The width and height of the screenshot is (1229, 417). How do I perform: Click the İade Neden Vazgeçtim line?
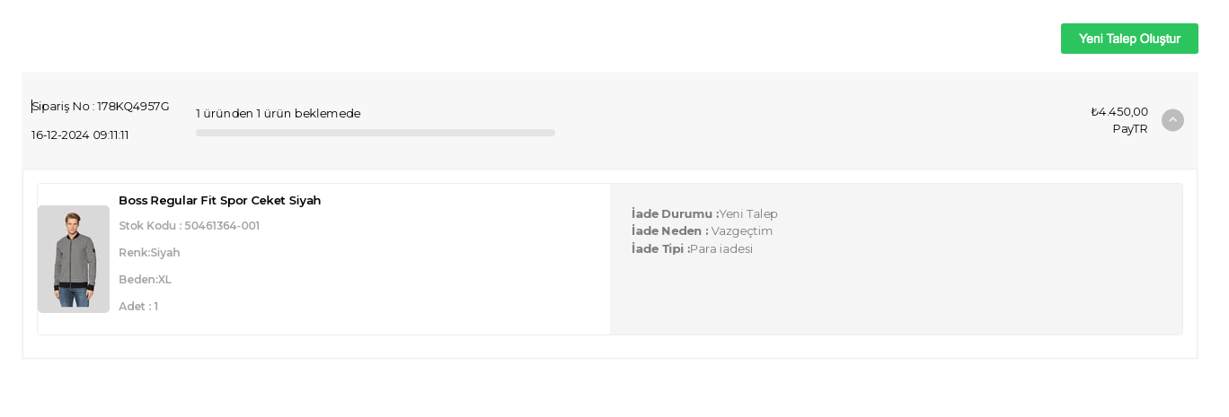tap(702, 230)
